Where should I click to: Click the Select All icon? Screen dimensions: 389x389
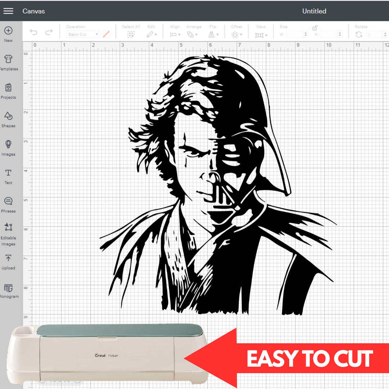pyautogui.click(x=131, y=35)
